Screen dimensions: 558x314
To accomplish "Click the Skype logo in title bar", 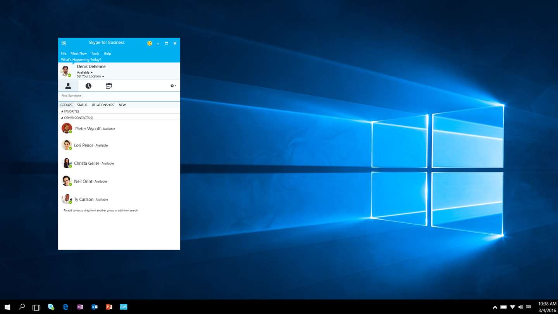I will [64, 43].
